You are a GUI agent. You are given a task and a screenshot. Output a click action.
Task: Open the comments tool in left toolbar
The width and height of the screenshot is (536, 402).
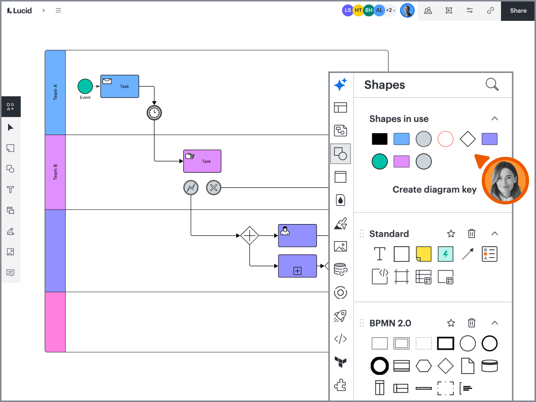10,273
